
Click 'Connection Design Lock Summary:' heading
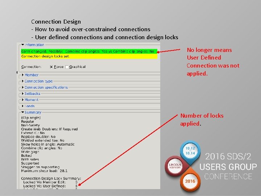(51, 178)
